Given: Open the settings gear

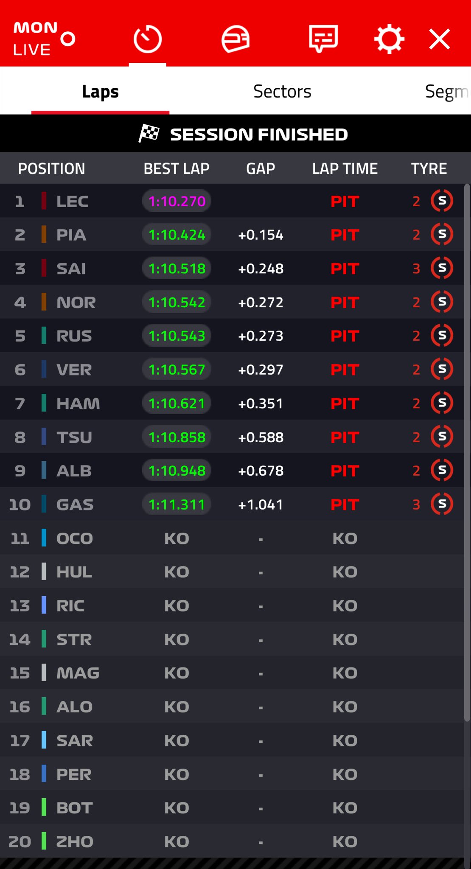Looking at the screenshot, I should pyautogui.click(x=389, y=39).
